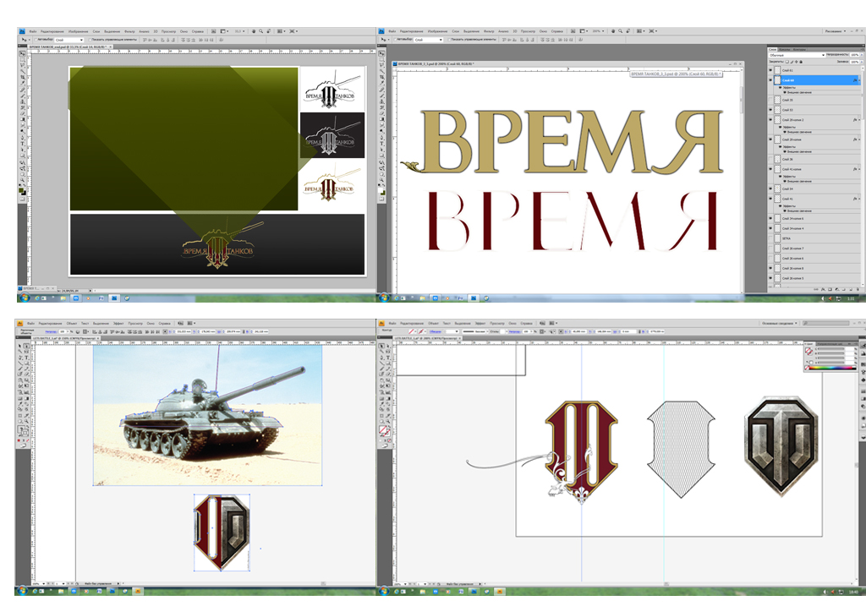
Task: Click Hand tool icon in top-right Photoshop app bar
Action: click(613, 31)
